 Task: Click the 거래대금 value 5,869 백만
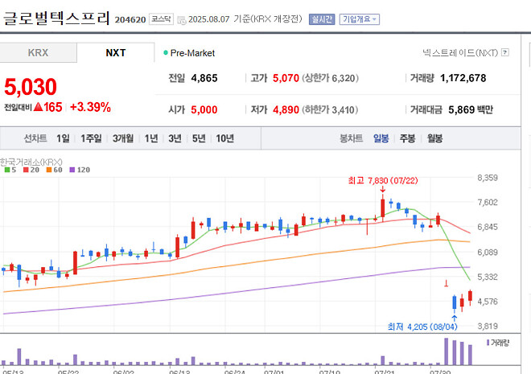[471, 109]
